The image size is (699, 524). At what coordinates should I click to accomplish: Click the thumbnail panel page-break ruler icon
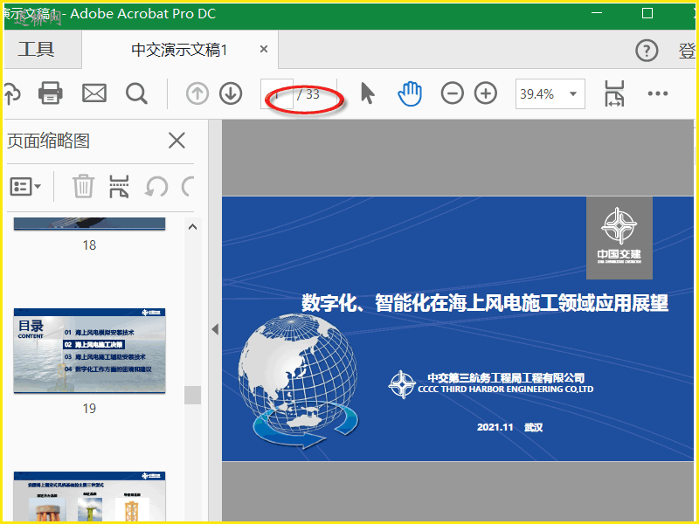coord(119,186)
